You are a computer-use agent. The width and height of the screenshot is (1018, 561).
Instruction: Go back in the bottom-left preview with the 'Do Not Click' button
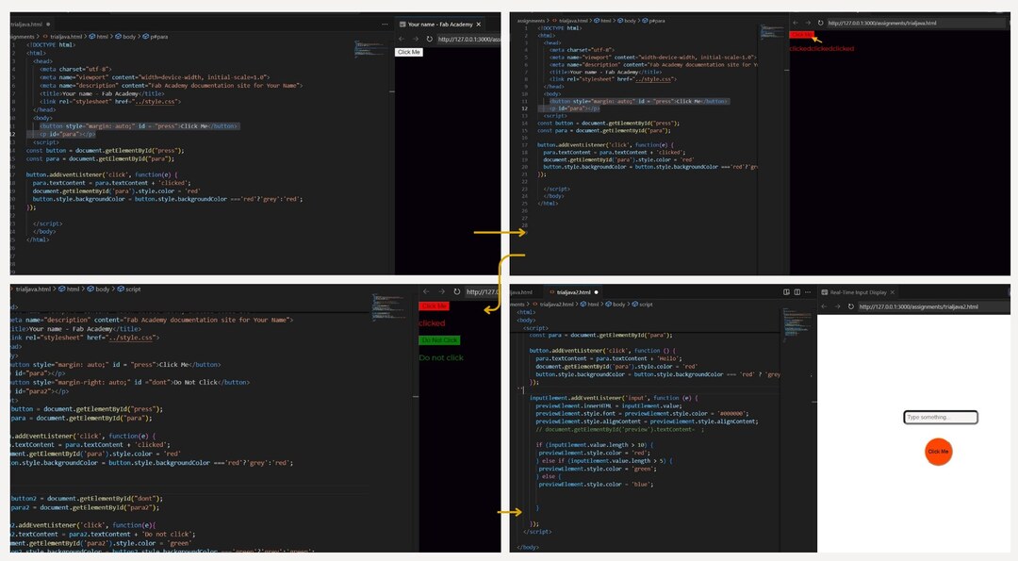tap(426, 291)
